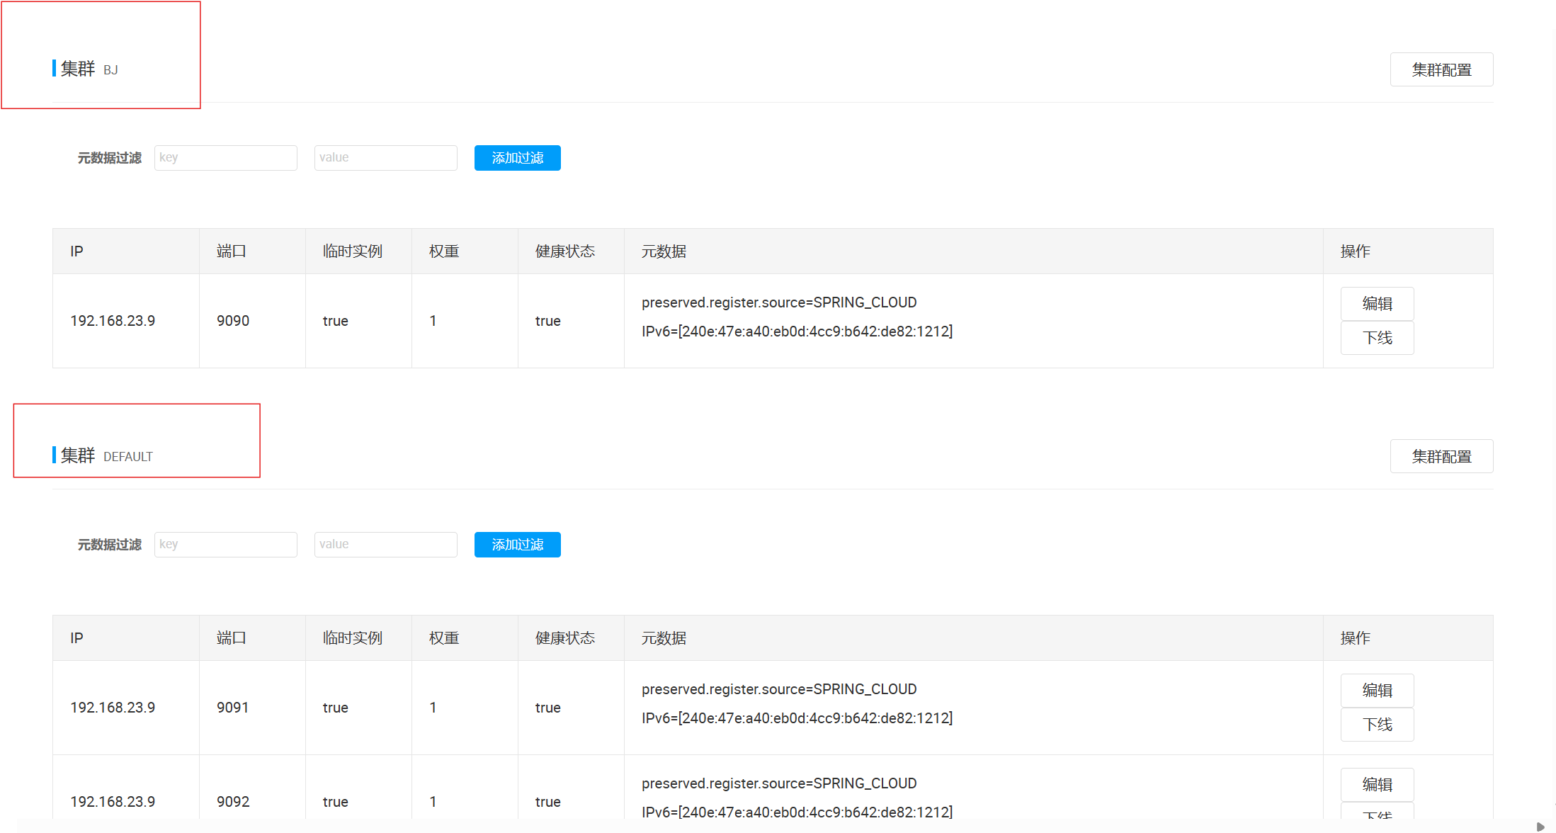Screen dimensions: 1556x833
Task: Click 编辑 for the port 9091 instance
Action: [1377, 691]
